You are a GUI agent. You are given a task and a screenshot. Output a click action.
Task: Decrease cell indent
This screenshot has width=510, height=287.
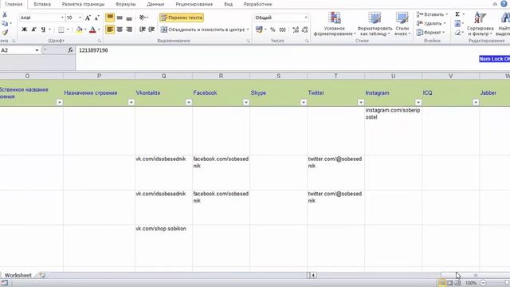click(x=142, y=29)
